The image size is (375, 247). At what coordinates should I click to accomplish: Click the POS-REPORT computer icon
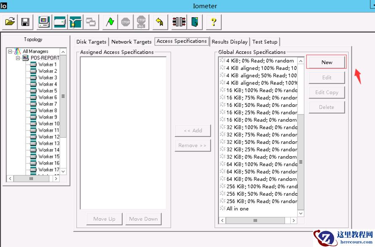point(25,58)
